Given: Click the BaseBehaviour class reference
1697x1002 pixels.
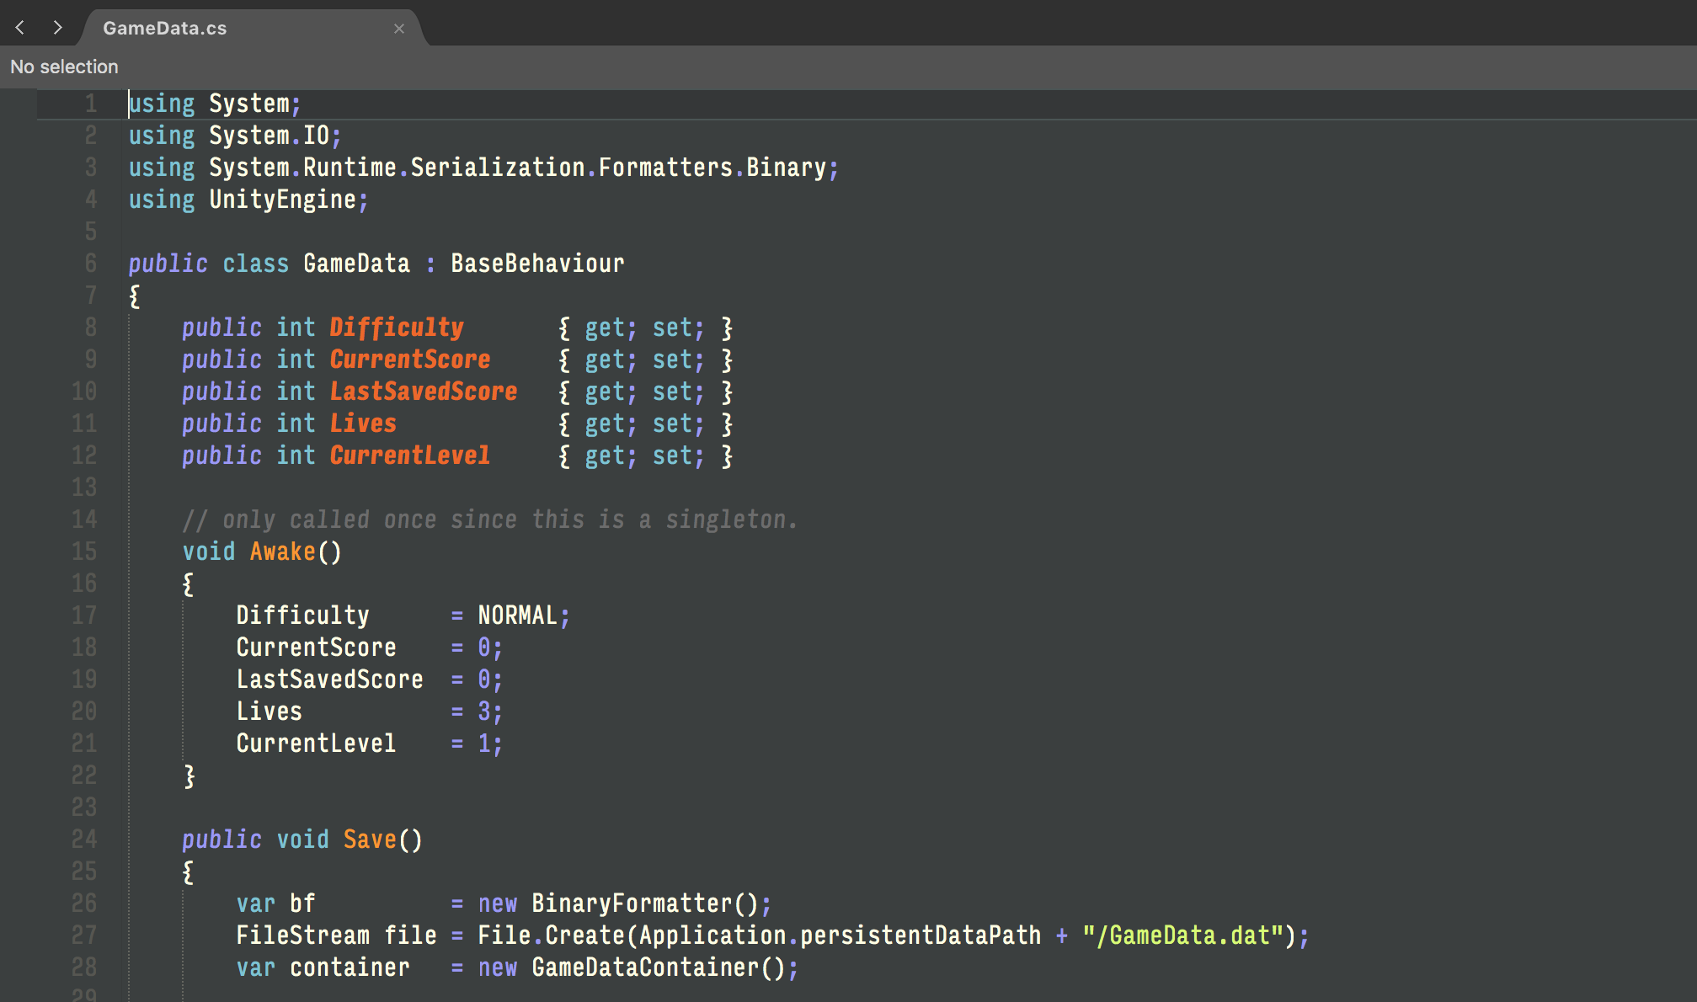Looking at the screenshot, I should click(537, 264).
